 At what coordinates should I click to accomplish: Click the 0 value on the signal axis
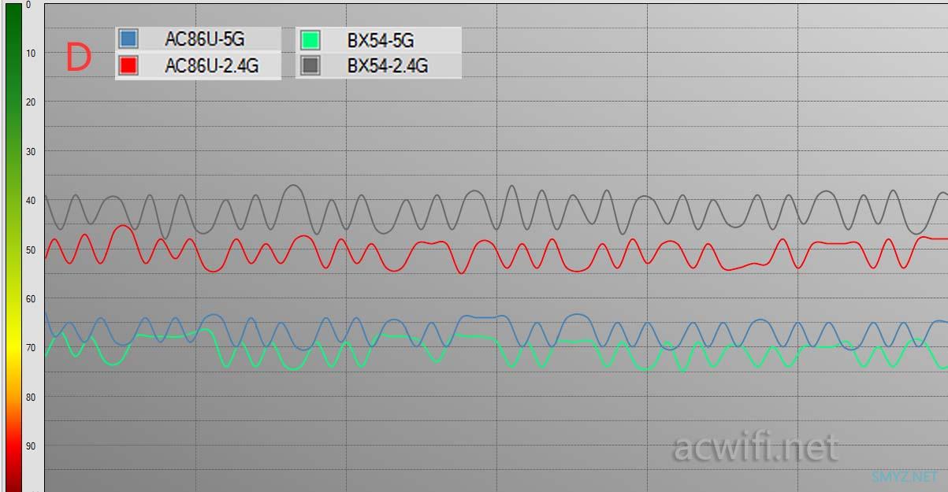(28, 5)
